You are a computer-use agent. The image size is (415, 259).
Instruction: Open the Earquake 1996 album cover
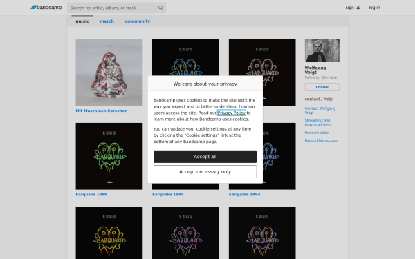pyautogui.click(x=109, y=156)
